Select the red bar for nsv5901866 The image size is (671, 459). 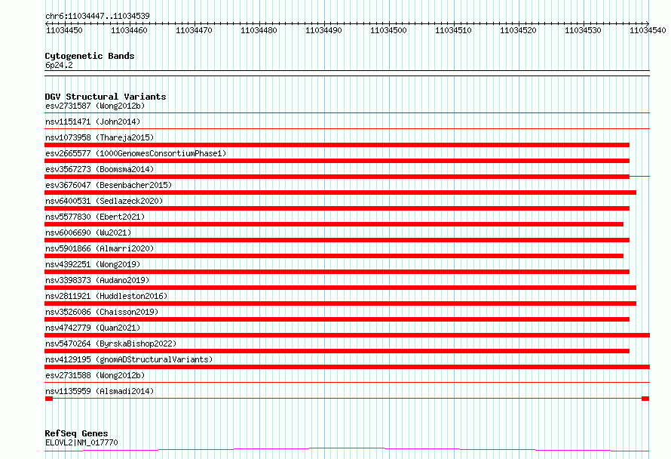(x=334, y=256)
